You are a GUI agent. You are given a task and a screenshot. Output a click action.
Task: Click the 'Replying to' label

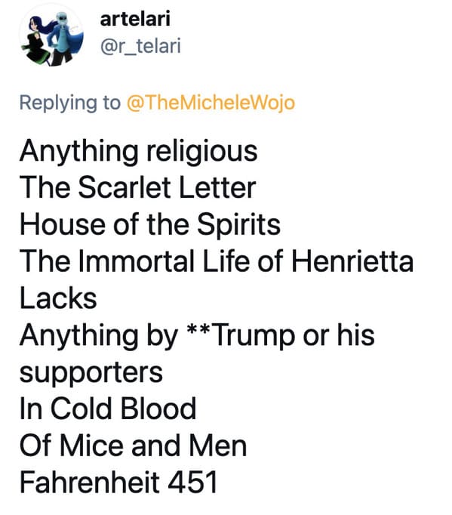point(70,103)
